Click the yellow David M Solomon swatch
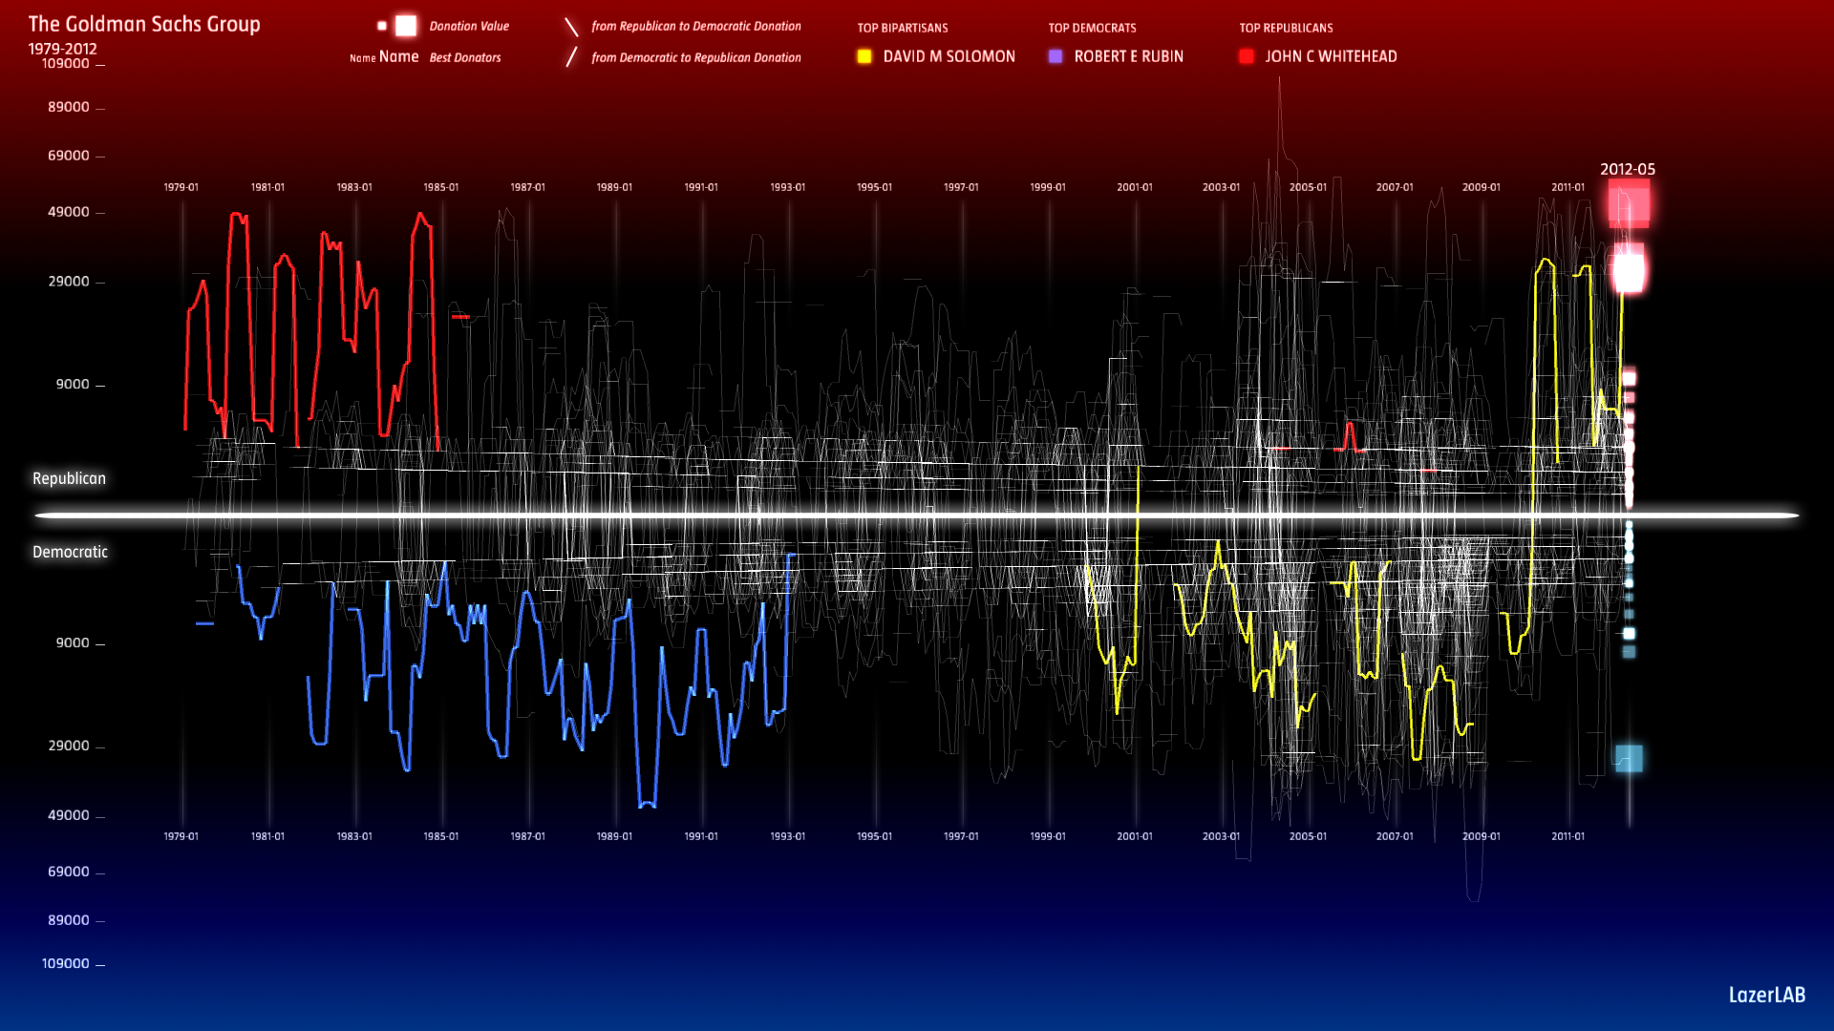Screen dimensions: 1834x1031 (x=864, y=56)
